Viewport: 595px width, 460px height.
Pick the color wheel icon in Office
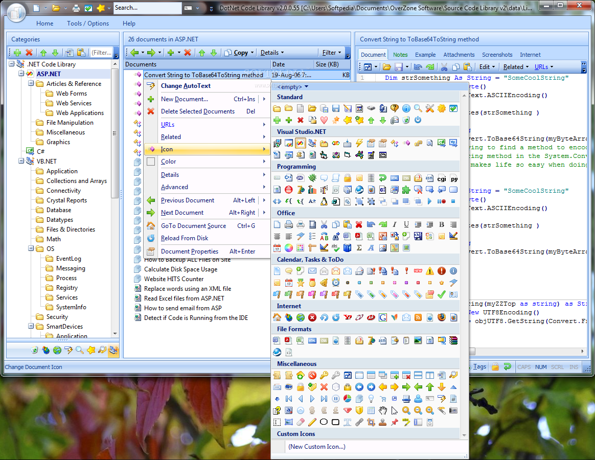point(288,248)
